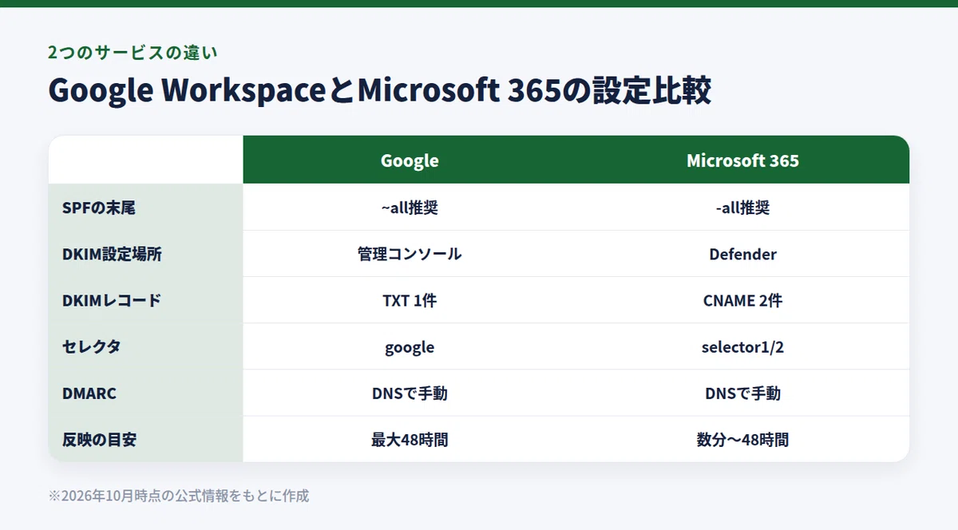Image resolution: width=958 pixels, height=530 pixels.
Task: Click the '管理コンソール' cell
Action: 410,254
